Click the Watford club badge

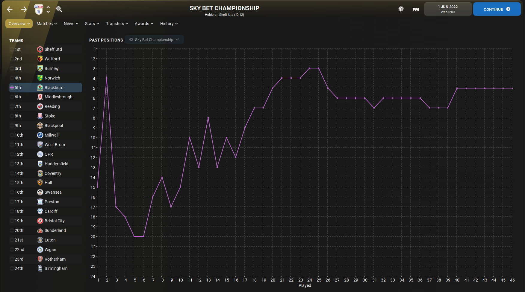pos(40,59)
